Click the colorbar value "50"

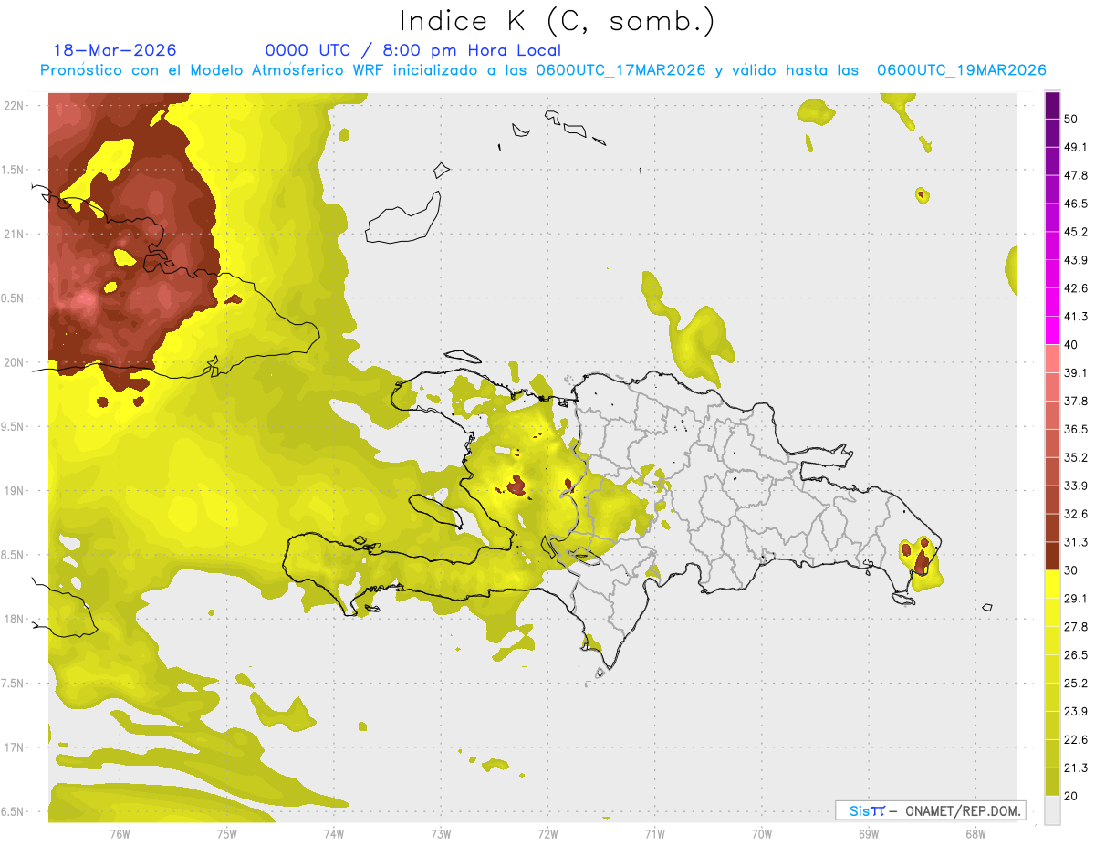tap(1072, 120)
